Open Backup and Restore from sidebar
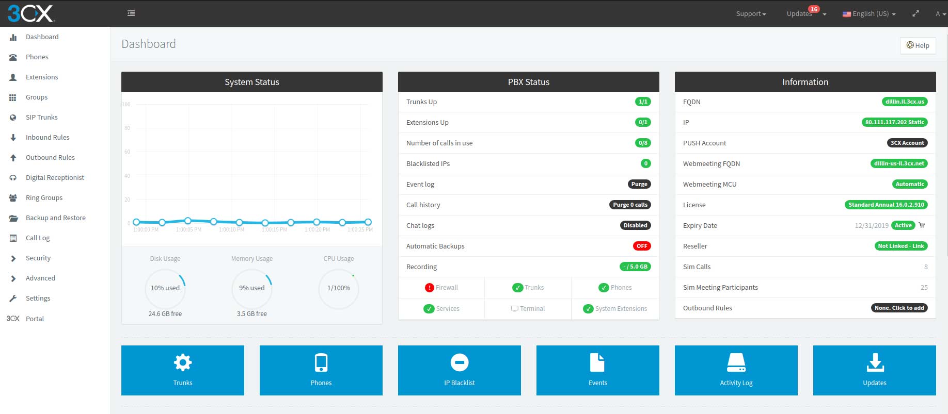The image size is (948, 414). pos(55,218)
